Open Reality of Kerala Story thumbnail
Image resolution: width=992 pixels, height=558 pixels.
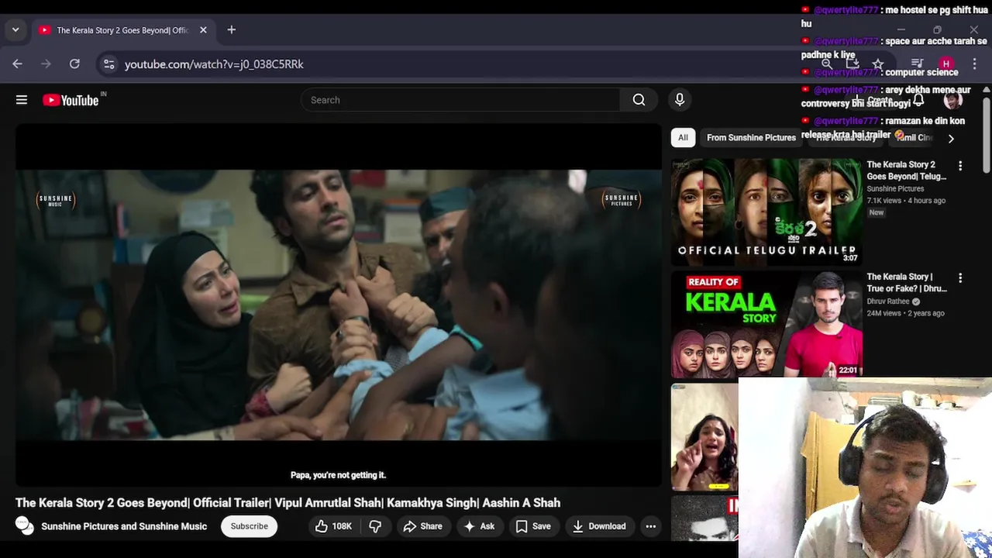766,323
